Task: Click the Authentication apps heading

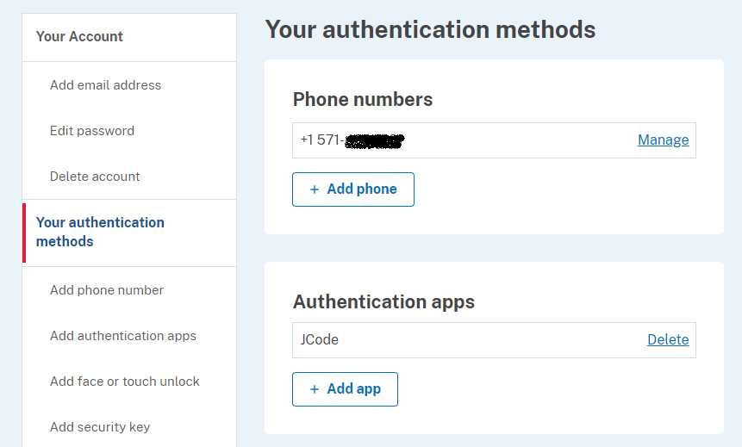Action: pyautogui.click(x=383, y=302)
